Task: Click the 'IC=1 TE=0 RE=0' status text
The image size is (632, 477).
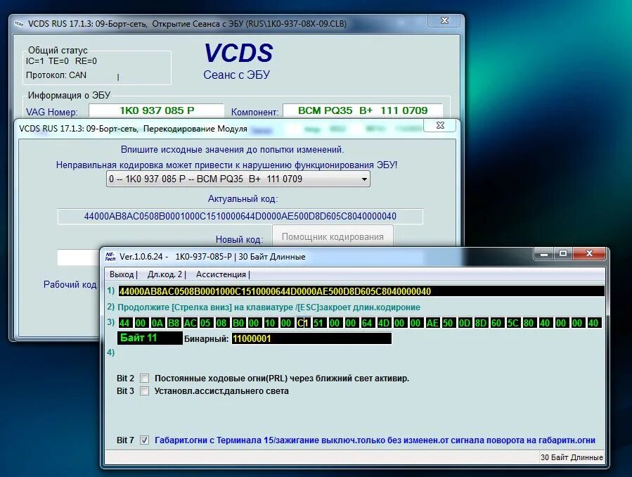Action: click(x=61, y=61)
